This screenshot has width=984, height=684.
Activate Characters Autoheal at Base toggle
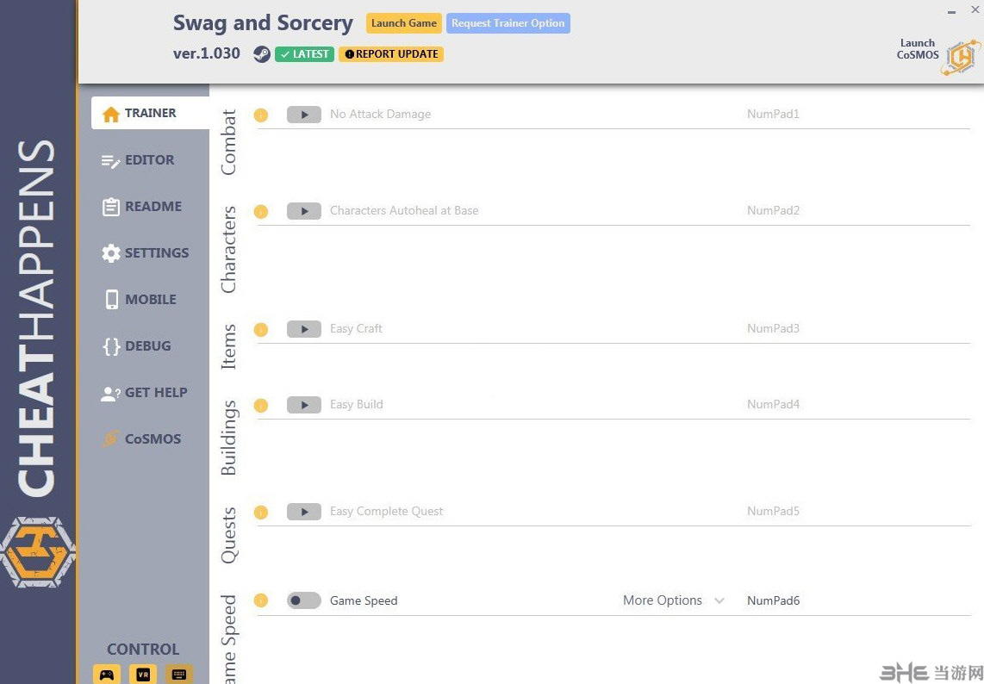point(304,211)
